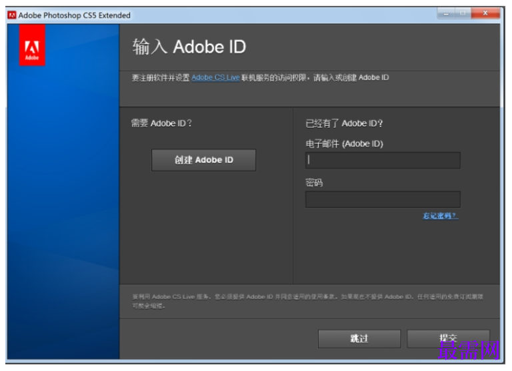Click the 需要 Adobe ID? text
The height and width of the screenshot is (371, 512).
pyautogui.click(x=161, y=123)
